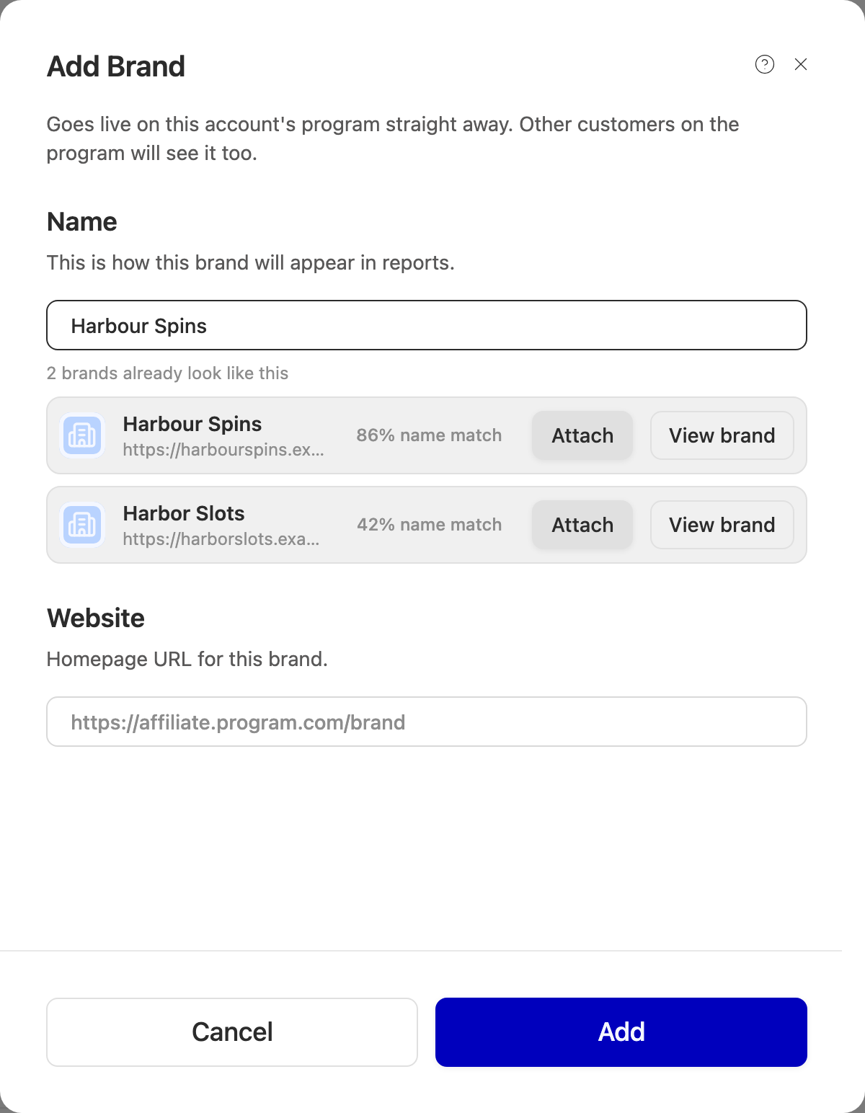Screen dimensions: 865x1113
Task: Confirm with the blue Add button
Action: [621, 1032]
